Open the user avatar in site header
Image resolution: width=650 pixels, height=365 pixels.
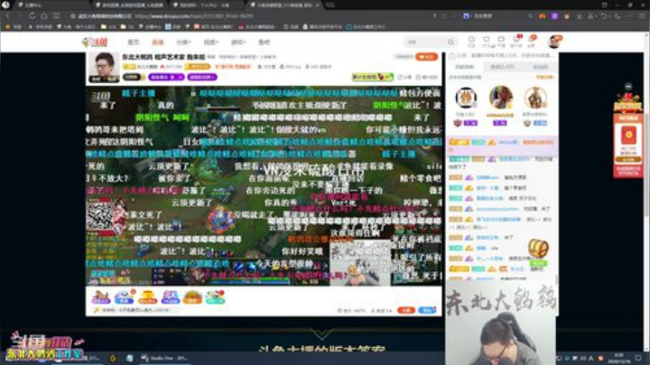pyautogui.click(x=554, y=42)
